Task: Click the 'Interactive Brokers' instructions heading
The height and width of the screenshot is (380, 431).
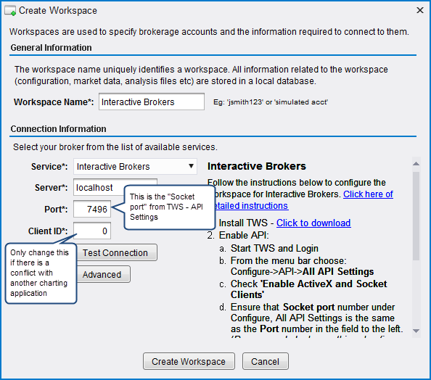Action: point(257,166)
